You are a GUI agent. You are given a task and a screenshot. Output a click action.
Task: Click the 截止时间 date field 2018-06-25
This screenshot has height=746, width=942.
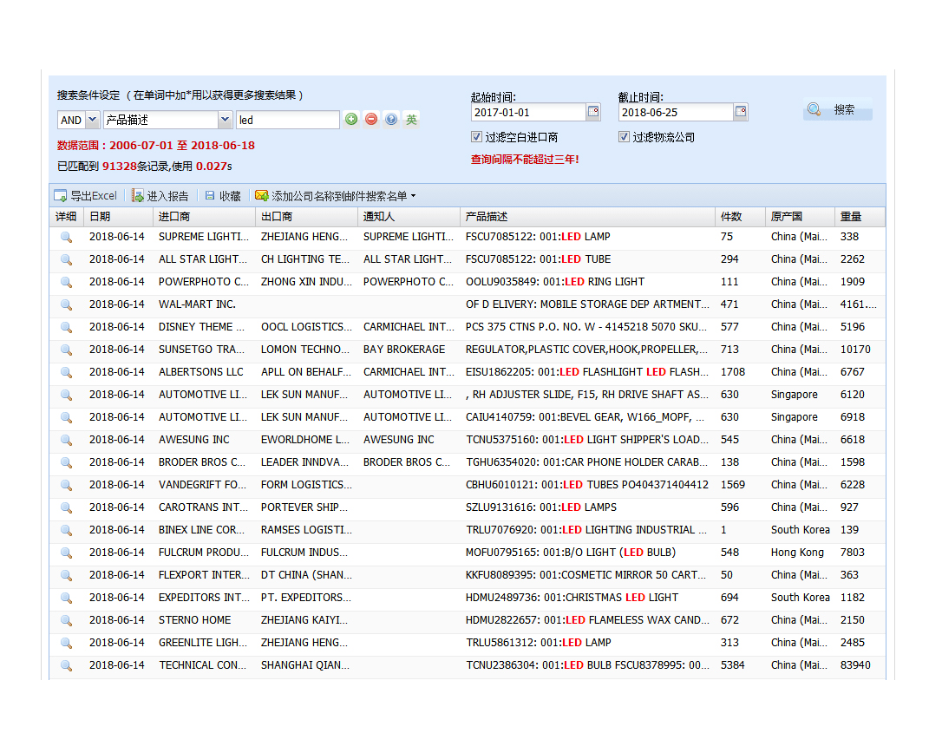click(676, 112)
